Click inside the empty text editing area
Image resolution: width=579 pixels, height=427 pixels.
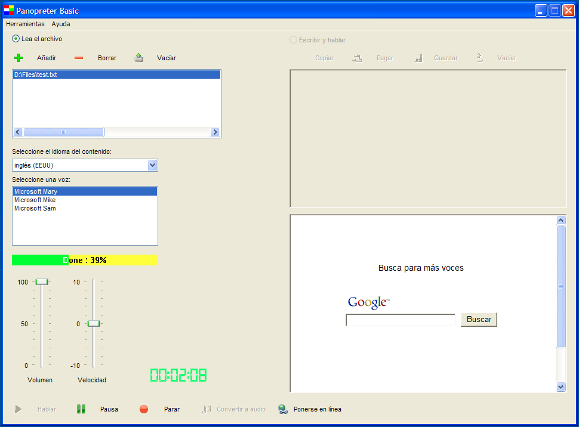(429, 139)
